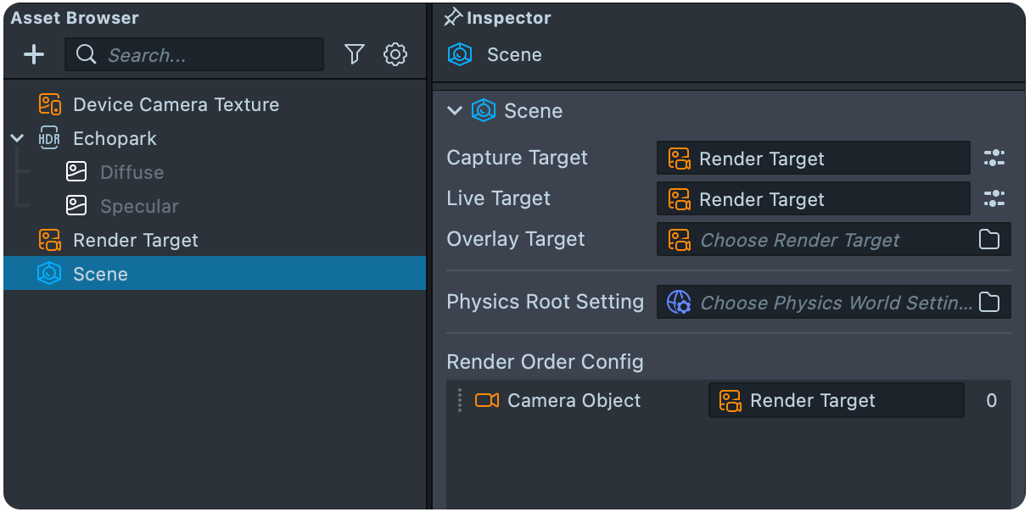Screen dimensions: 1030x512
Task: Collapse the Scene section in Inspector
Action: pyautogui.click(x=455, y=111)
